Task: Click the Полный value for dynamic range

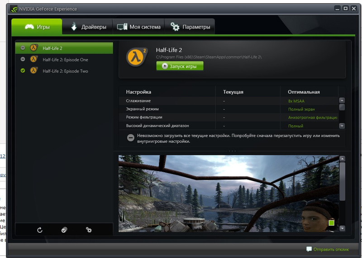Action: (295, 126)
